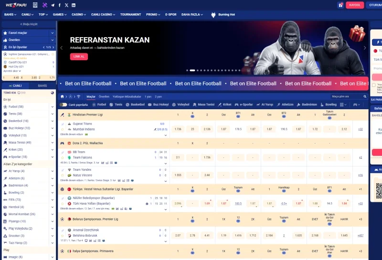Switch to the BAHİS sidebar tab
Image resolution: width=382 pixels, height=260 pixels.
42,86
